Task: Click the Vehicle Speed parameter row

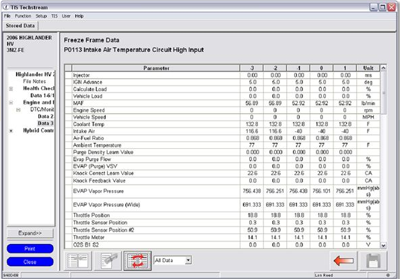Action: [222, 117]
